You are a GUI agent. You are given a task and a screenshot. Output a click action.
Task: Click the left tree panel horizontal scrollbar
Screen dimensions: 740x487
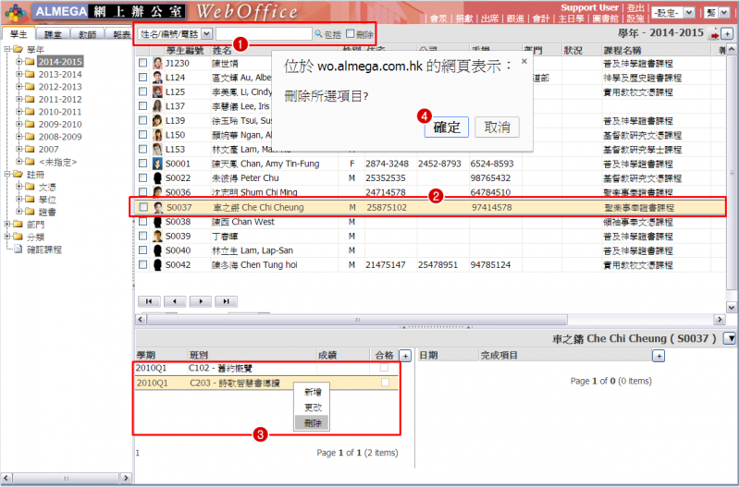pyautogui.click(x=66, y=478)
